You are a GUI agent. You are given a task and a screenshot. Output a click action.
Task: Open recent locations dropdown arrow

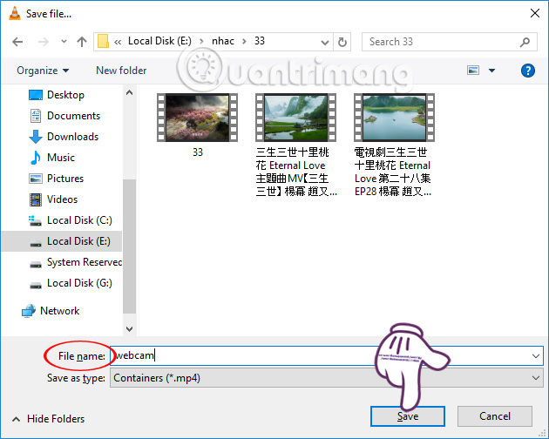coord(64,41)
